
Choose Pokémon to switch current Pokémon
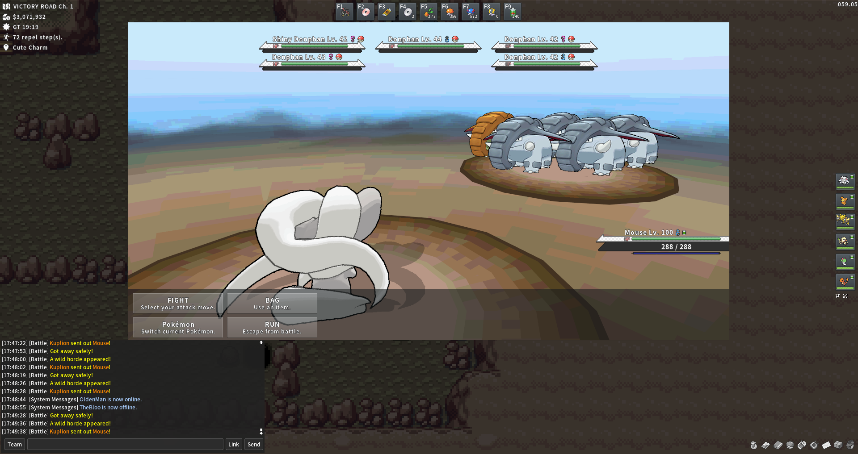pos(178,328)
